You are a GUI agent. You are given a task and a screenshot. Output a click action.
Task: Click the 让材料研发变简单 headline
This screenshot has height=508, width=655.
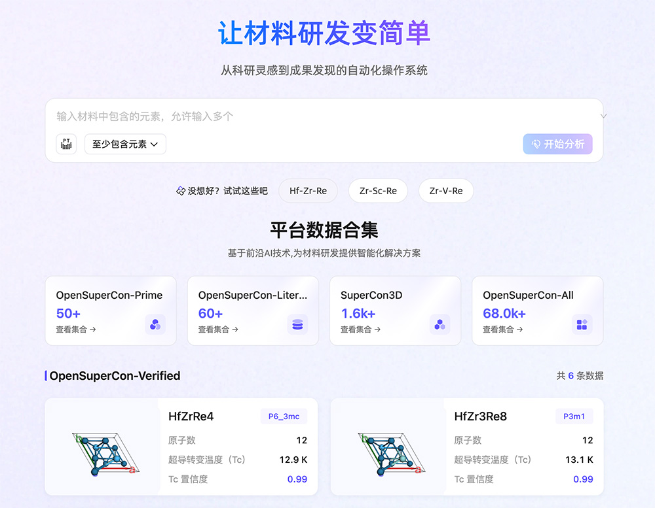pyautogui.click(x=324, y=33)
